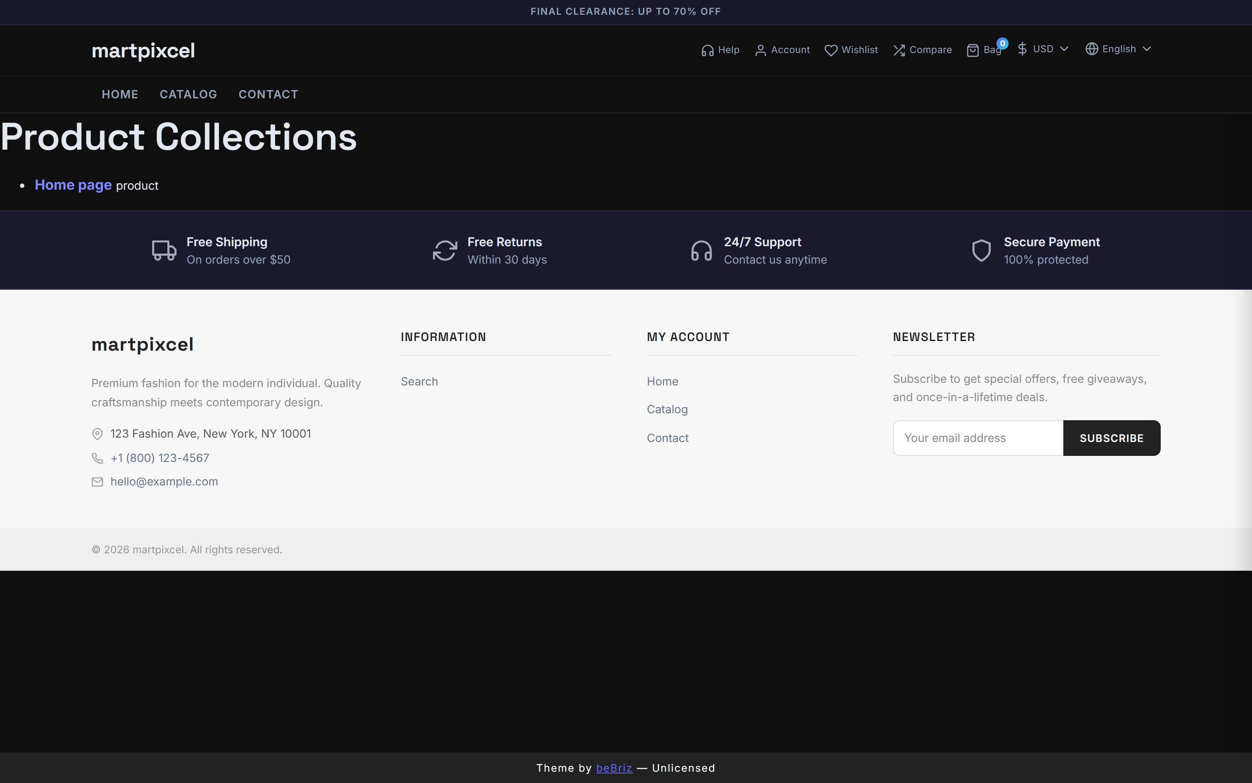Click the Free Shipping truck icon
The height and width of the screenshot is (783, 1252).
click(x=163, y=250)
